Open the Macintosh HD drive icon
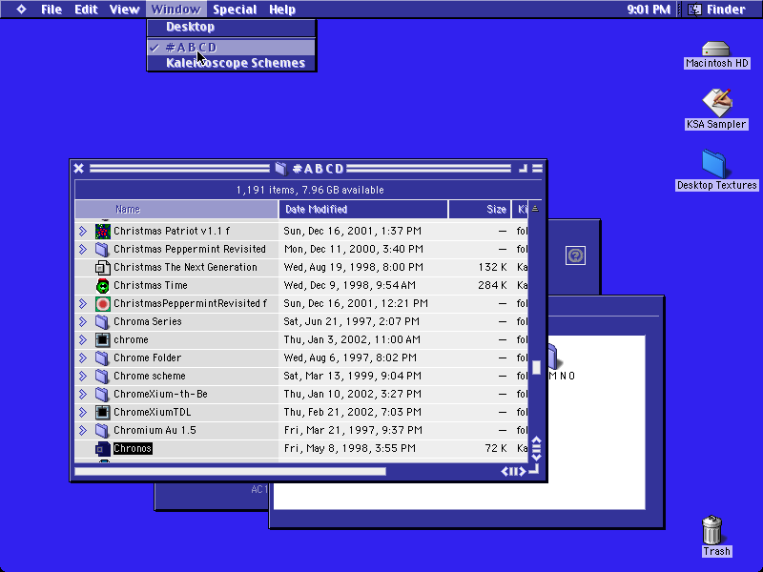Screen dimensions: 763x572 tap(716, 50)
